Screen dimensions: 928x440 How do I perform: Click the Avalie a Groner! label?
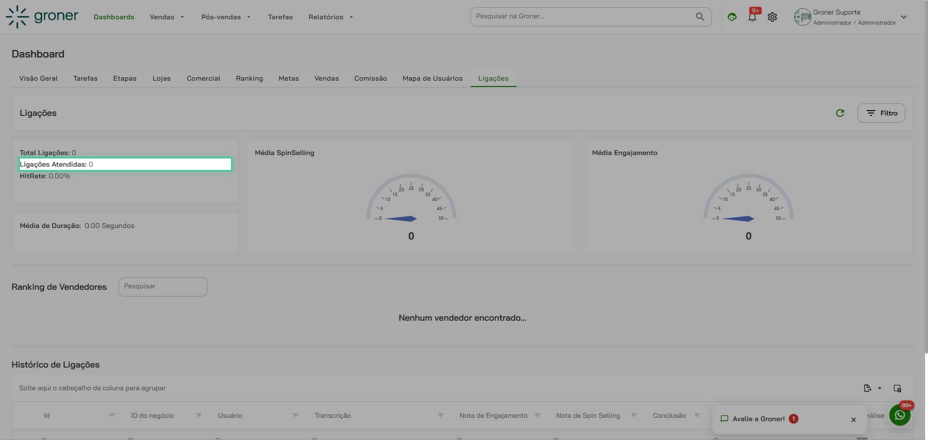point(759,419)
